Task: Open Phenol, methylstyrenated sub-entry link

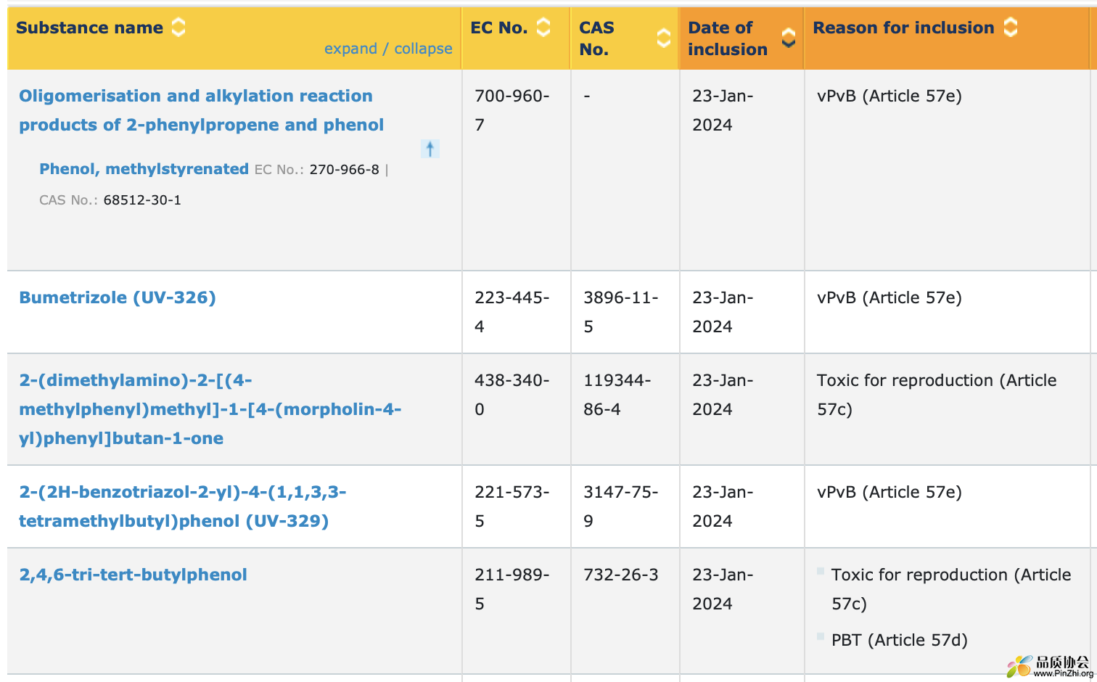Action: pos(144,169)
